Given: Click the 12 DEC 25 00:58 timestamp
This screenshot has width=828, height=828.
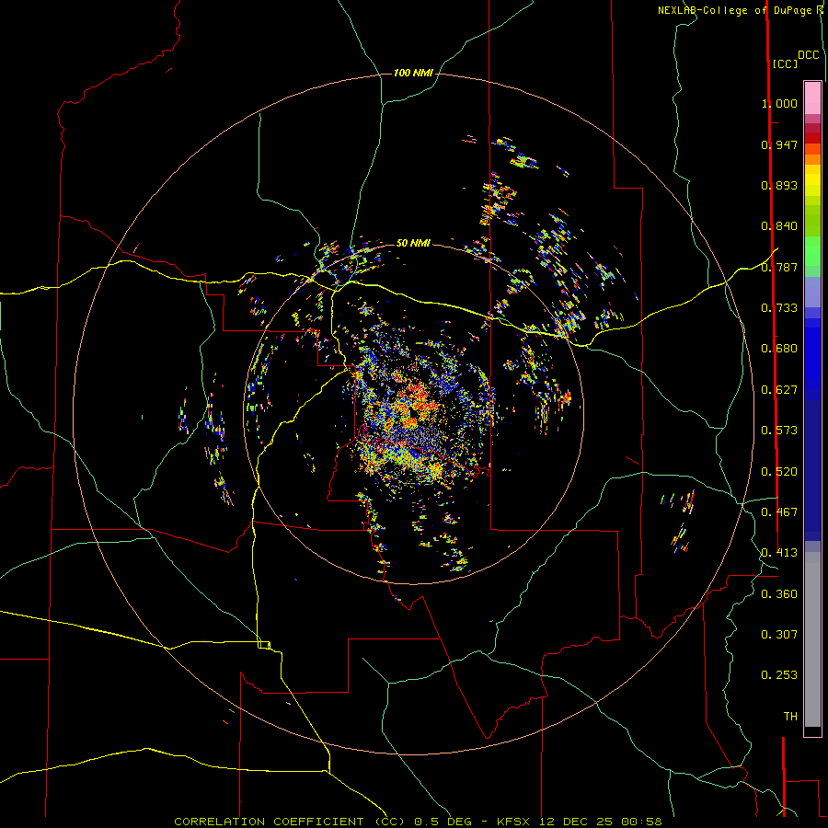Looking at the screenshot, I should click(x=601, y=822).
